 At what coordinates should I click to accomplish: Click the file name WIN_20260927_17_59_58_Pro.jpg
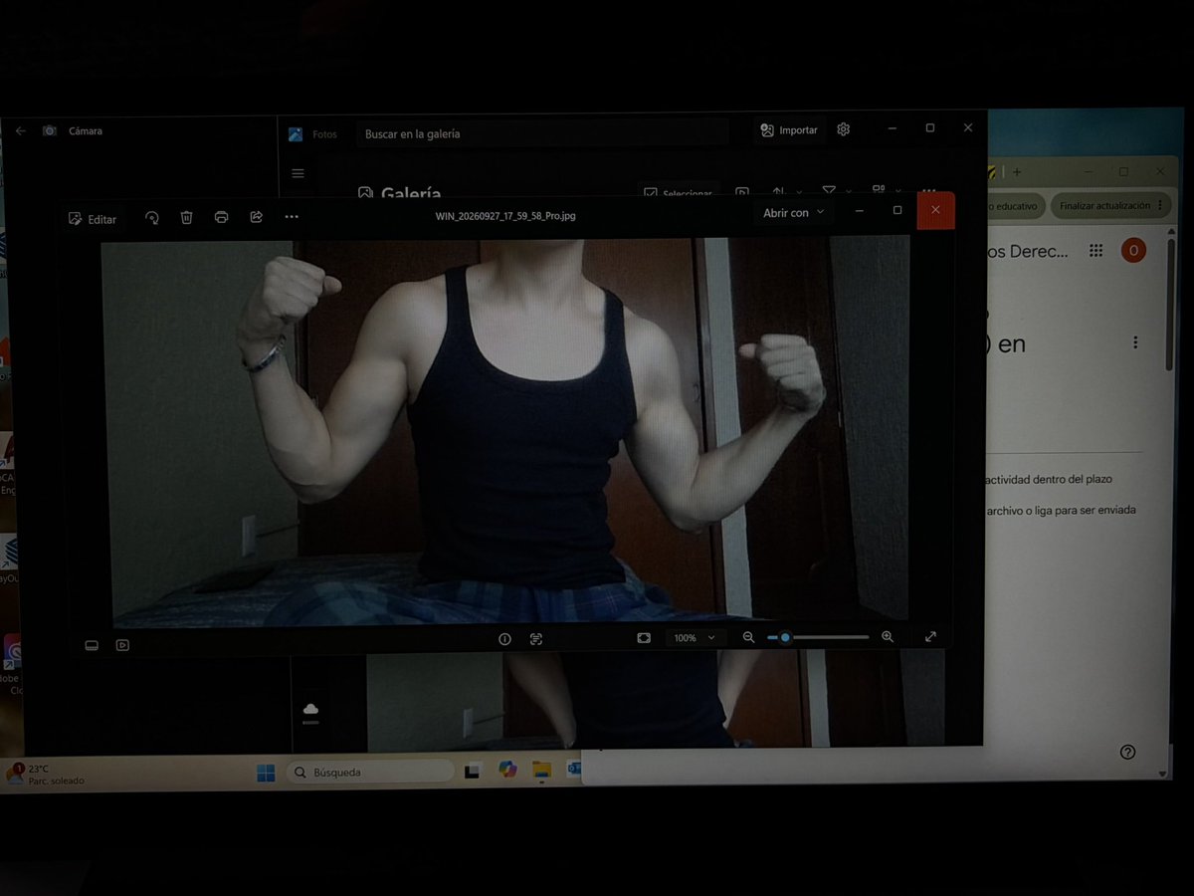click(x=505, y=216)
